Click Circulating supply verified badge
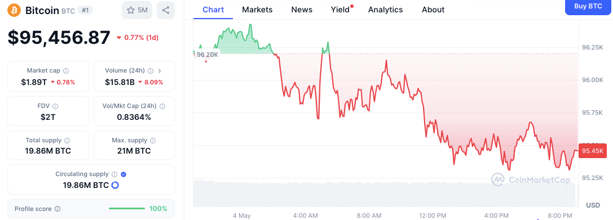This screenshot has height=220, width=613. 124,174
